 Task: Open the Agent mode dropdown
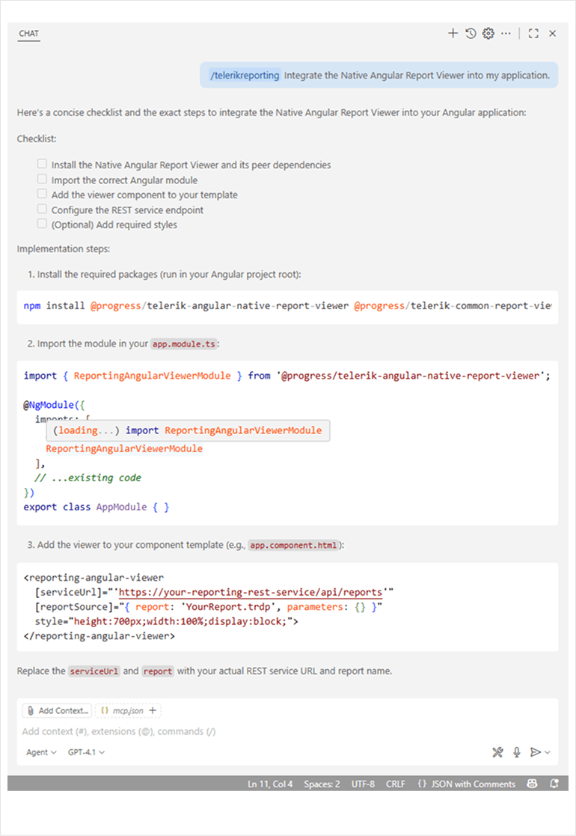click(41, 752)
